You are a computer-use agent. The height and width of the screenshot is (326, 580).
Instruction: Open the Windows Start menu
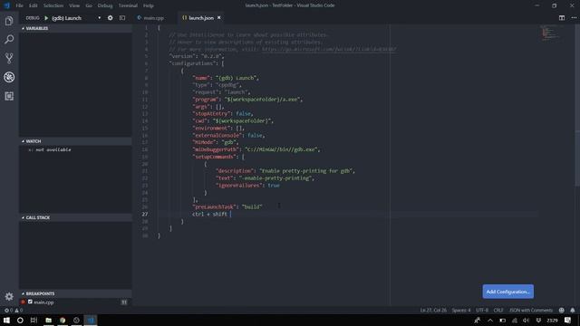(6, 320)
